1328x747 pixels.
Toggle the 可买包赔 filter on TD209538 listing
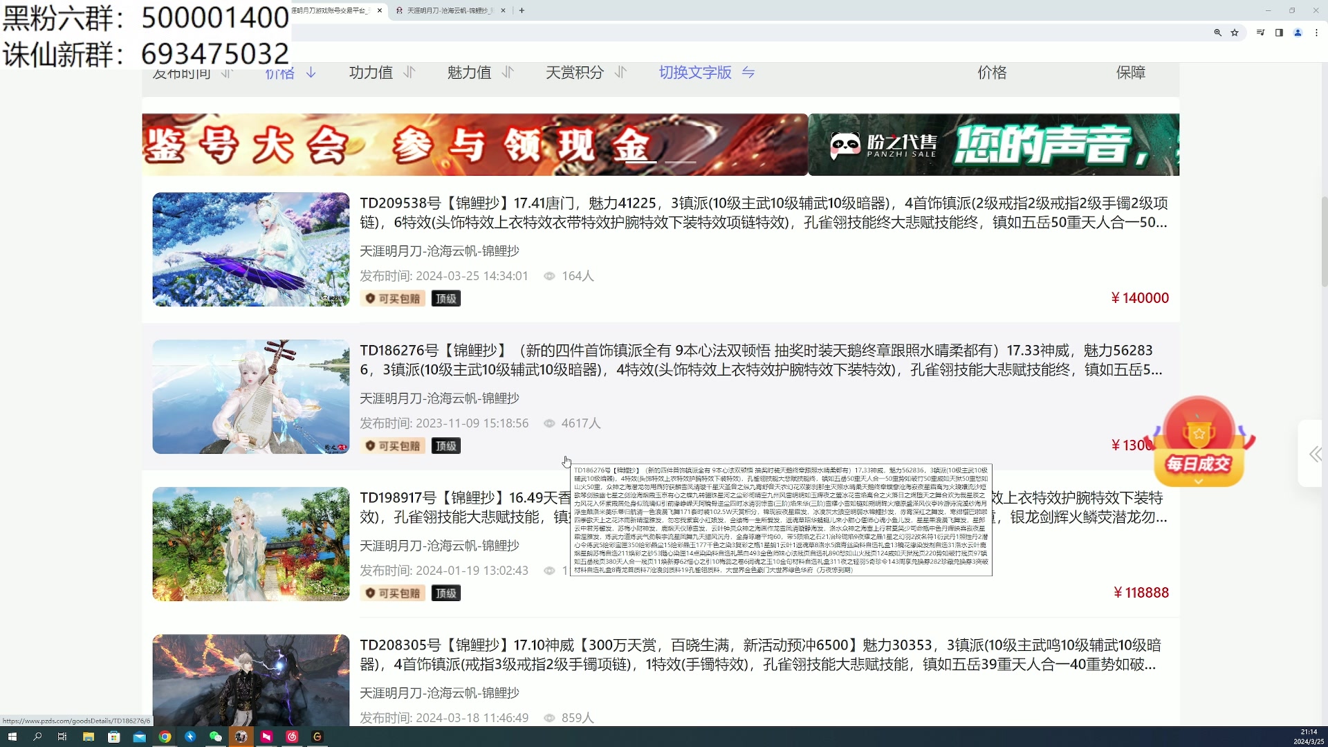point(391,298)
